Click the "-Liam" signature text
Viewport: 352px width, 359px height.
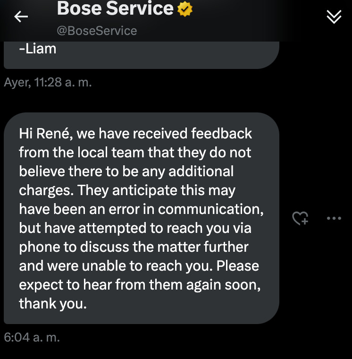point(37,49)
